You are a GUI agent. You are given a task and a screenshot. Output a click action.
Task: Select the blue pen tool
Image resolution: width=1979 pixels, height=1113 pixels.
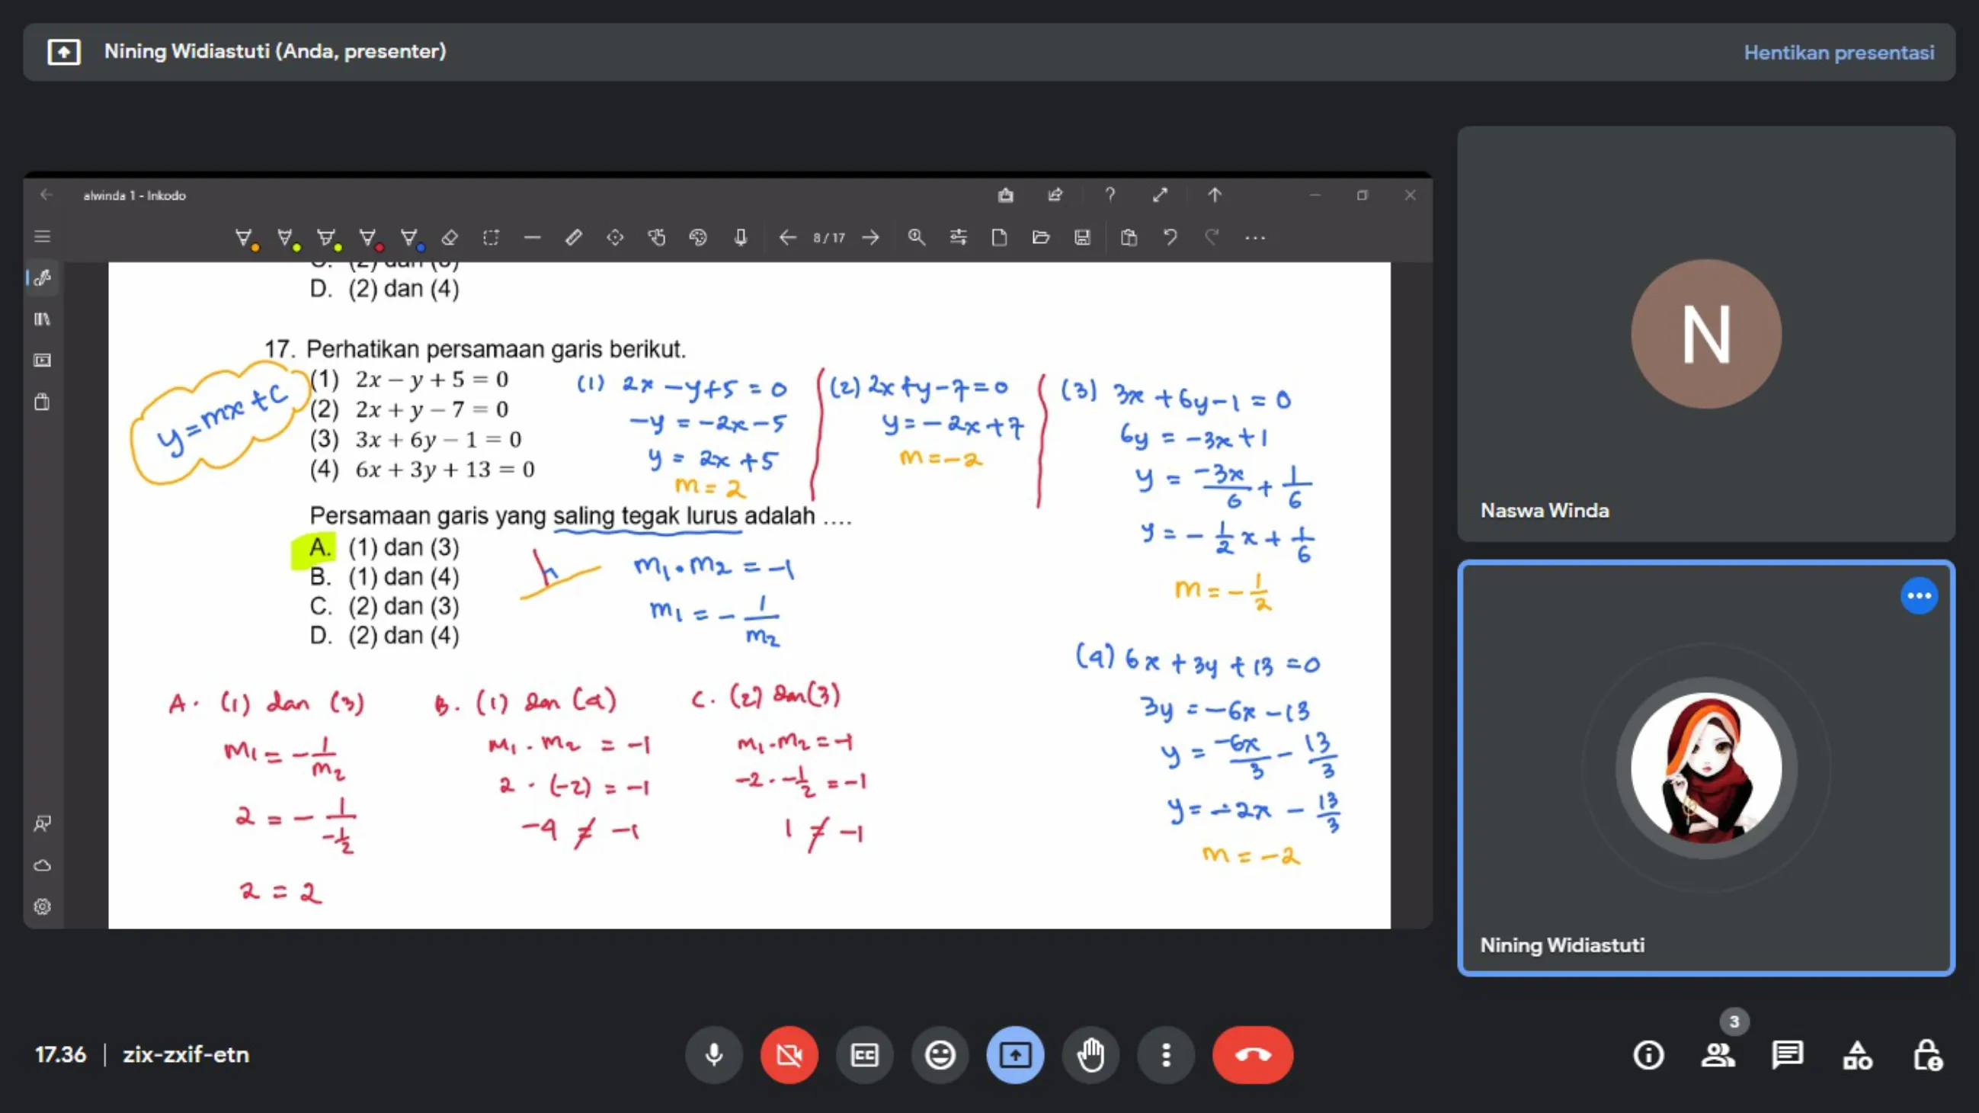tap(410, 238)
